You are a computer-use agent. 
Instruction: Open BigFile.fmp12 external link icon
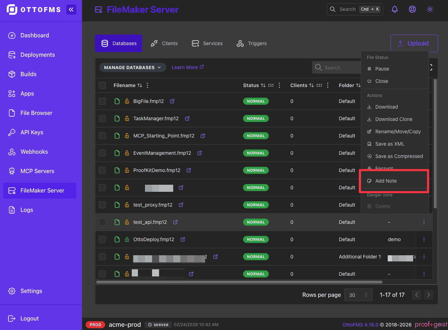pyautogui.click(x=172, y=101)
